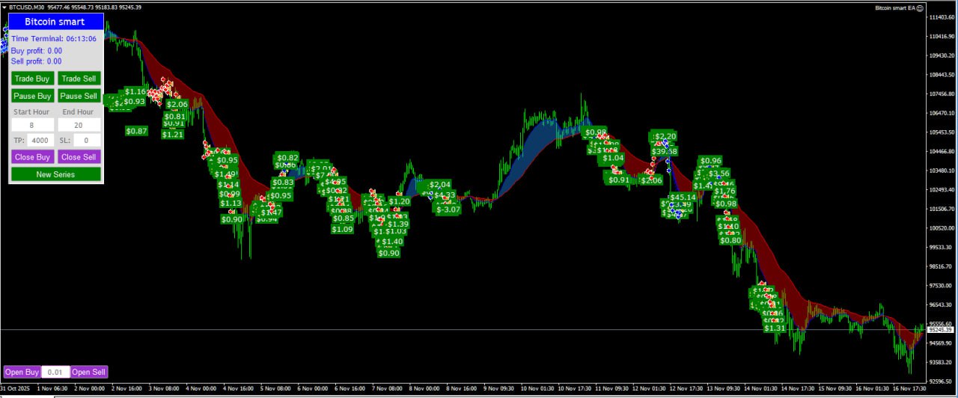958x398 pixels.
Task: Click the $1.47 profit label
Action: coord(271,212)
